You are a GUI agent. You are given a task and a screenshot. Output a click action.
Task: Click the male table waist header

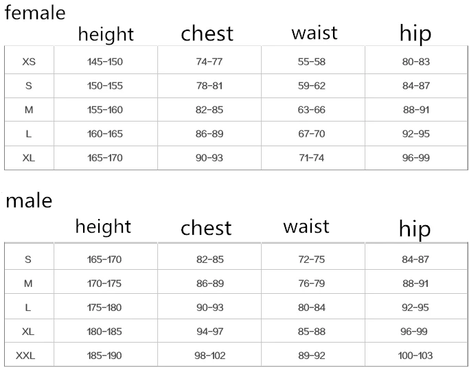click(x=306, y=227)
